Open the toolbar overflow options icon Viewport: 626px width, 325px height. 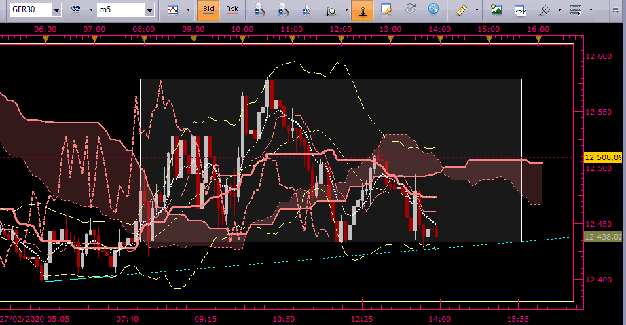tap(616, 10)
